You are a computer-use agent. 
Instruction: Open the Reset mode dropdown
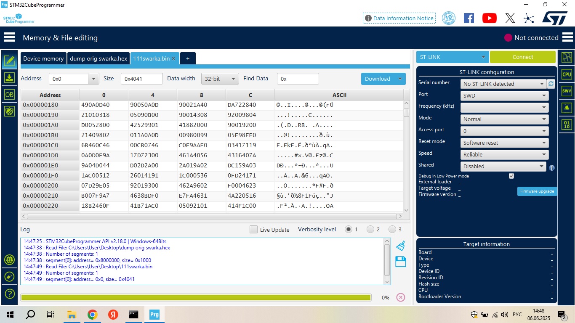pos(505,143)
